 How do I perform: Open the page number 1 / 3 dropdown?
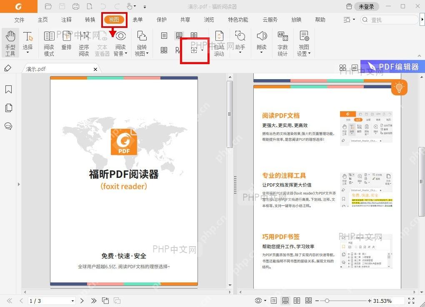point(72,301)
